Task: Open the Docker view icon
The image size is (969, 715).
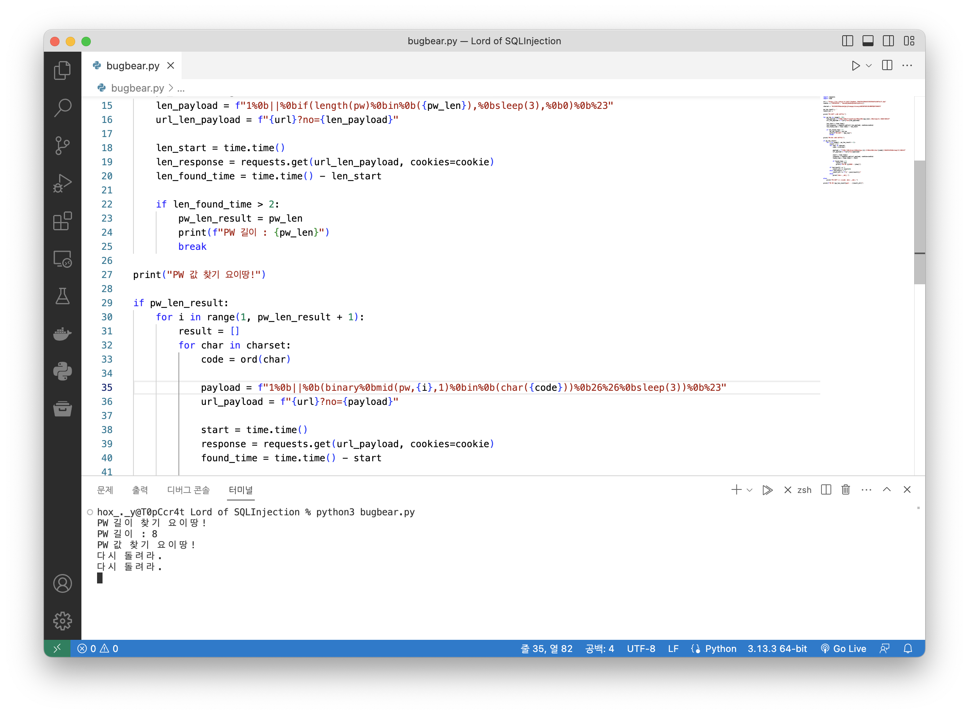Action: (x=62, y=334)
